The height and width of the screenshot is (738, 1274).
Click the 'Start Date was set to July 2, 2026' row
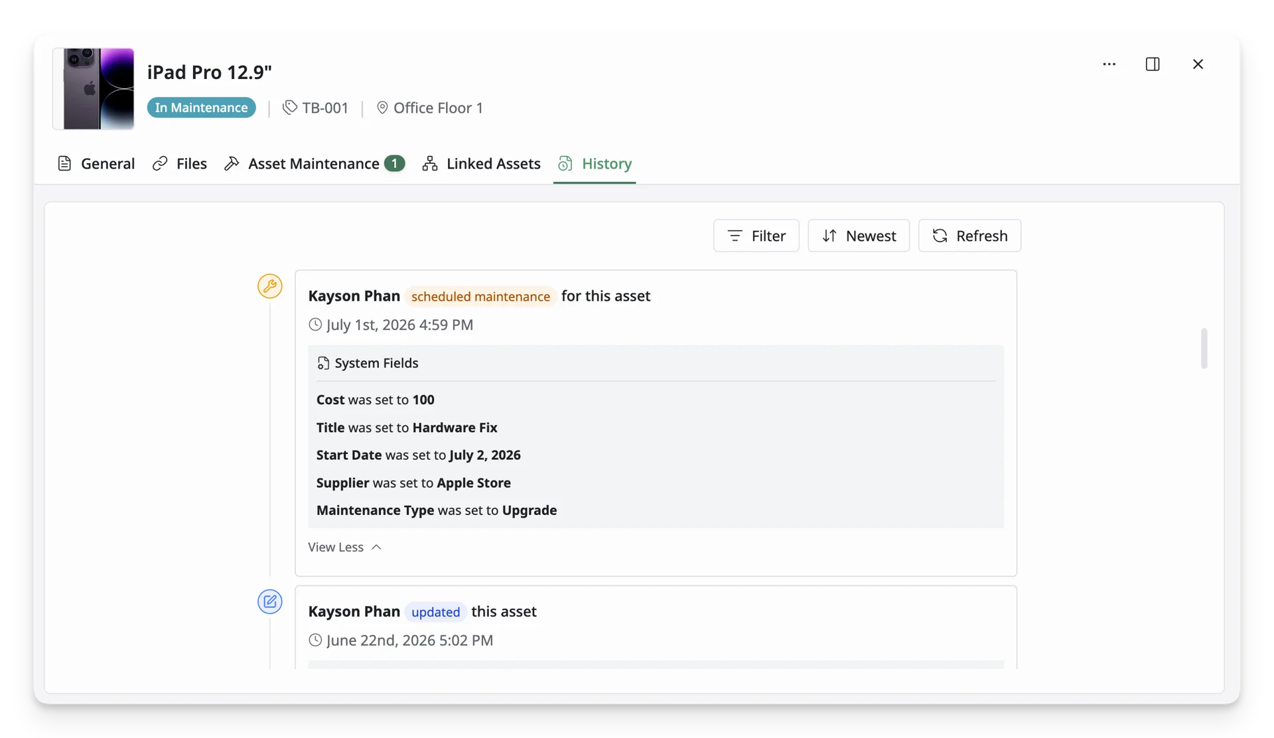(x=419, y=455)
